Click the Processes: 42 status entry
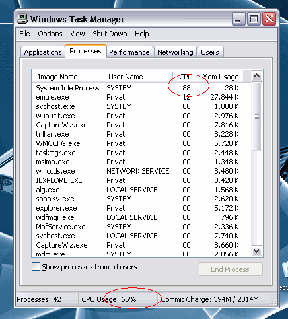288x319 pixels. [39, 299]
